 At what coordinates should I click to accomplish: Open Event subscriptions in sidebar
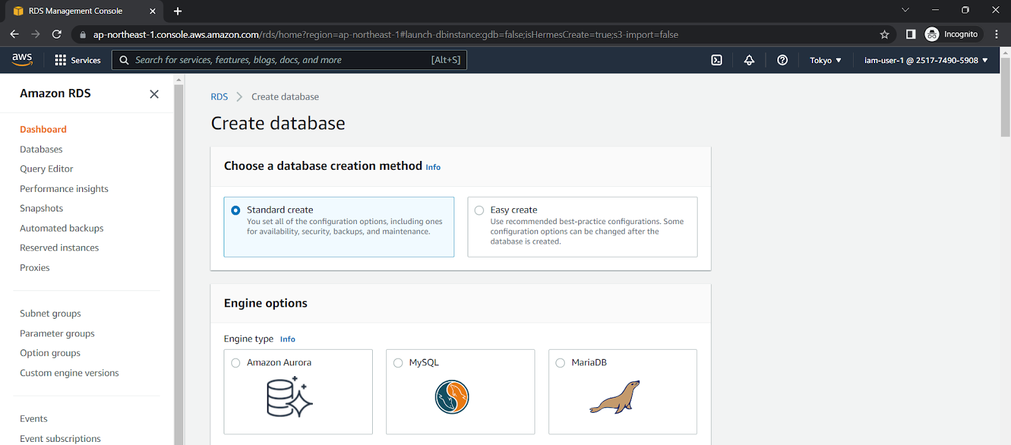coord(60,439)
